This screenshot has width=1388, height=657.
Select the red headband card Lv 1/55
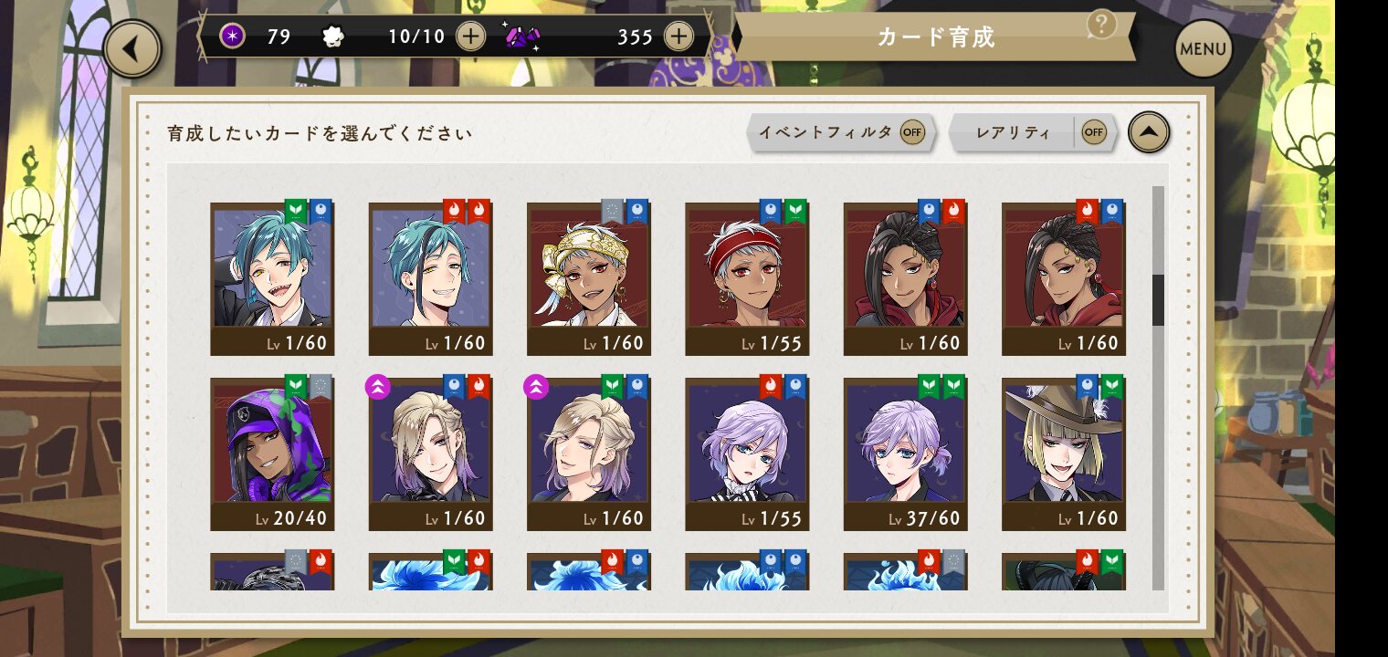tap(747, 279)
